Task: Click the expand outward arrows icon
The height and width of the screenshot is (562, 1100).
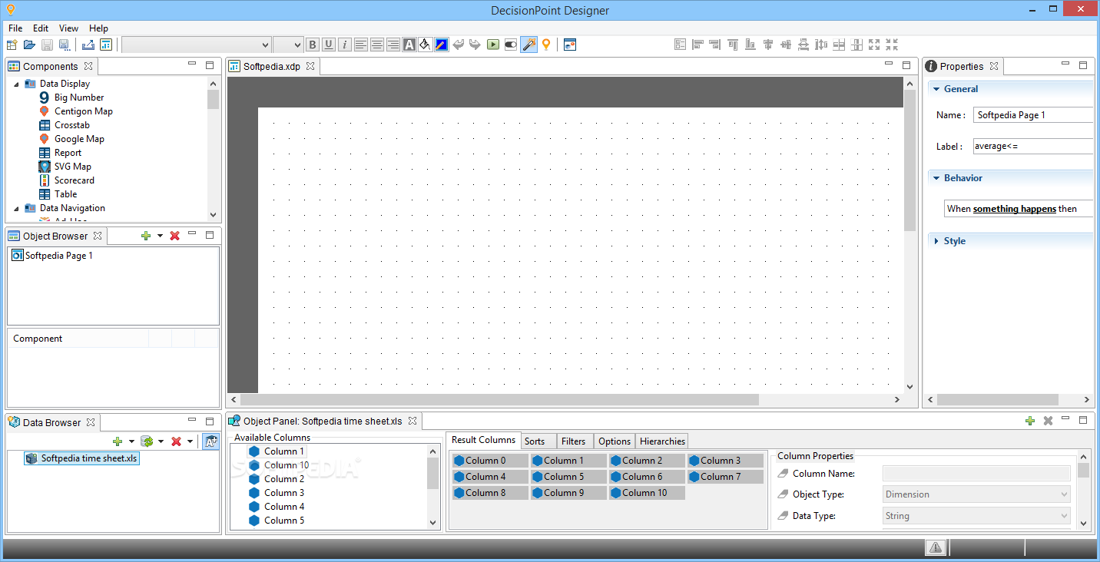Action: point(874,45)
